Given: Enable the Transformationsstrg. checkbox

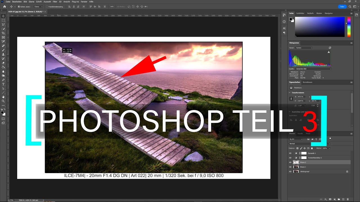Looking at the screenshot, I should (47, 6).
